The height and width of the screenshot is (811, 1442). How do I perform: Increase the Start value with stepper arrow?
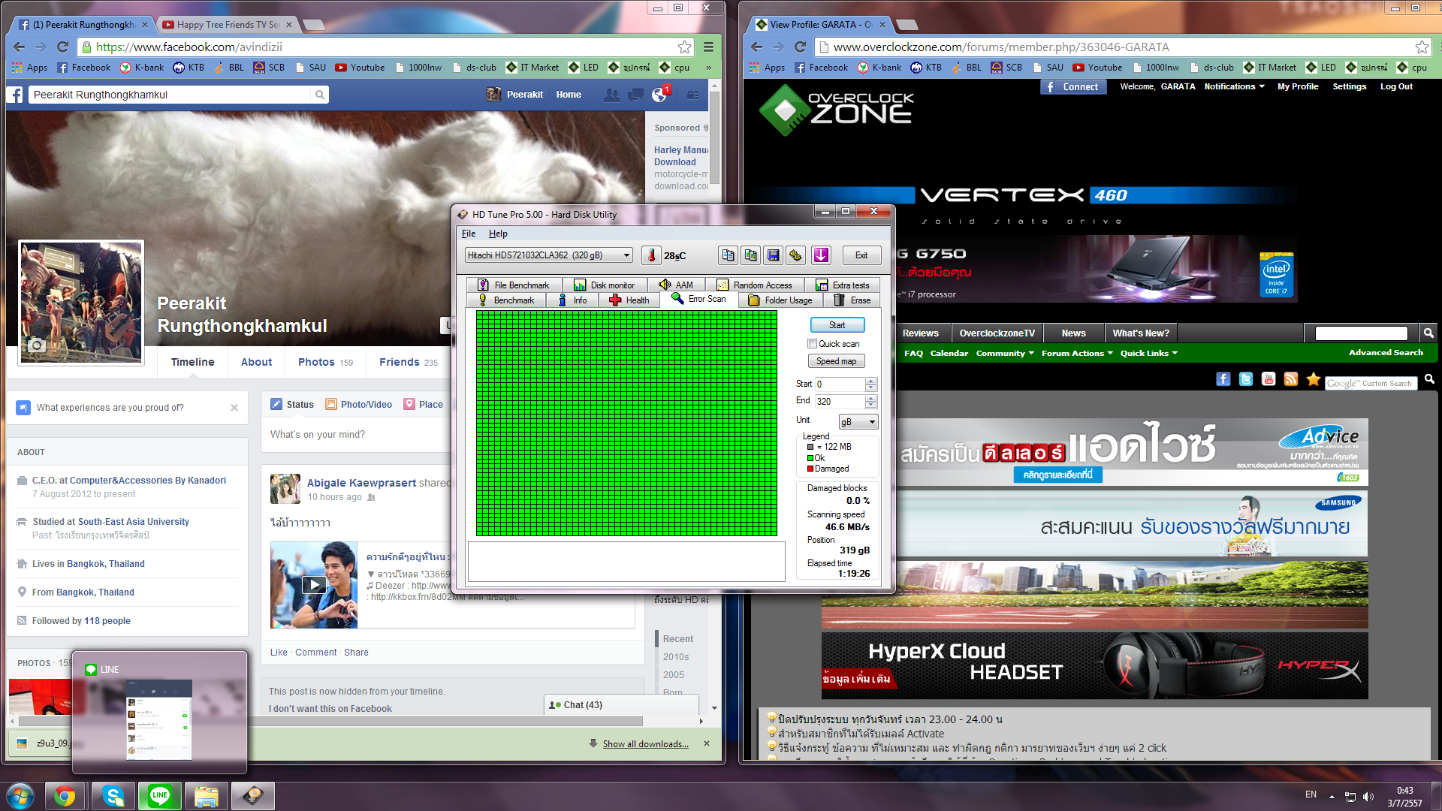[870, 381]
